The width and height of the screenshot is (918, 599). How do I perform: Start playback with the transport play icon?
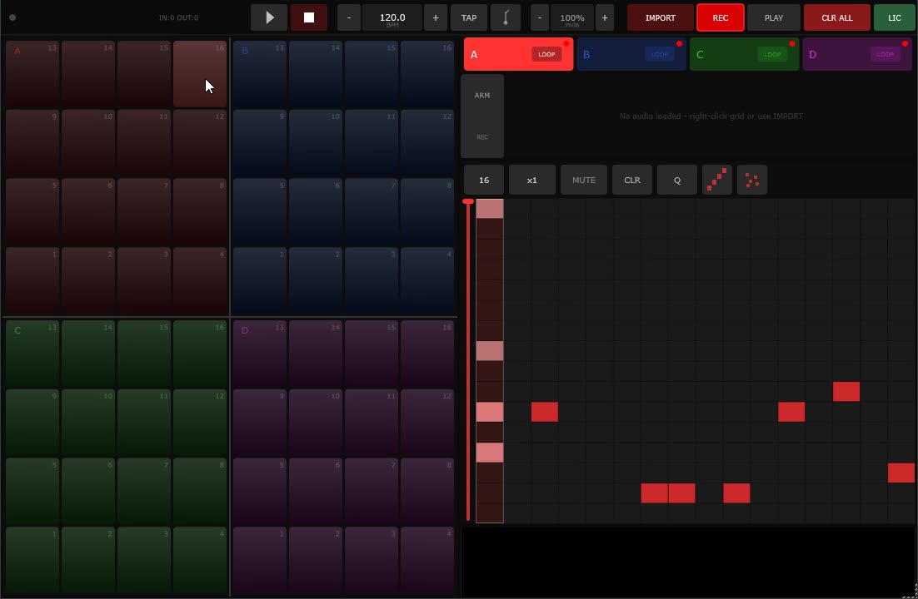coord(269,17)
